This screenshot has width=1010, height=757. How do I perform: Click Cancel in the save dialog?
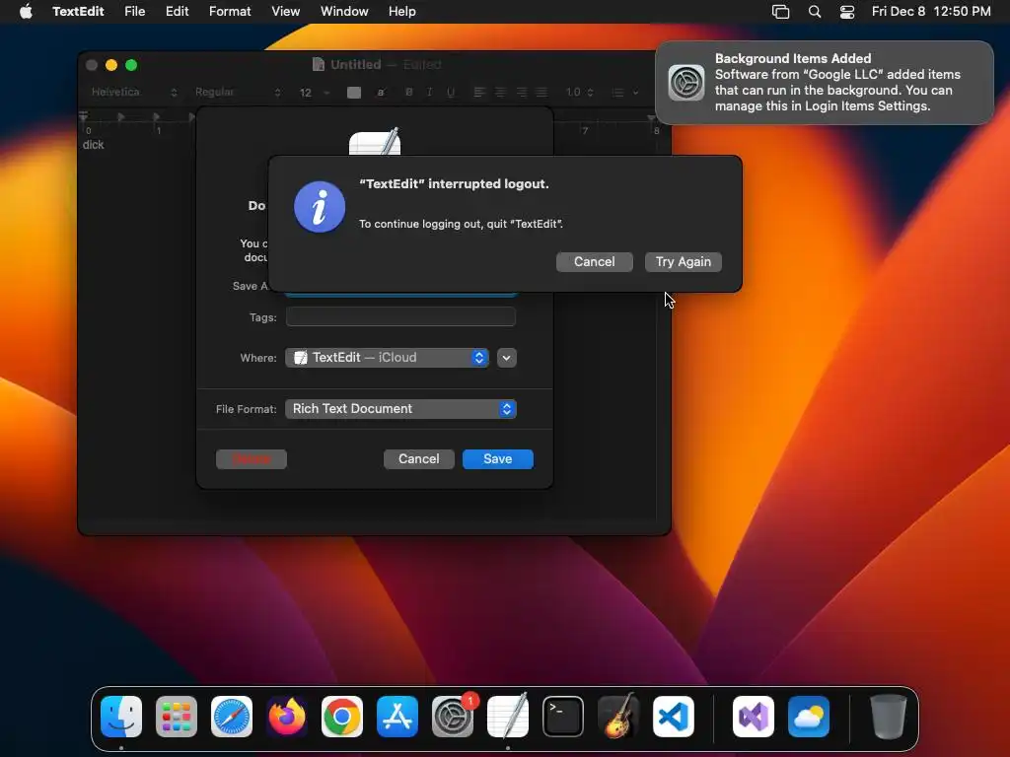(x=418, y=459)
